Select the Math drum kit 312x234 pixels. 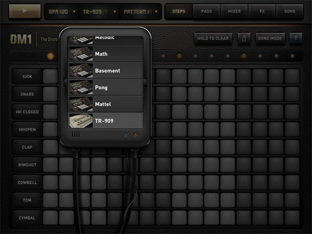point(105,54)
